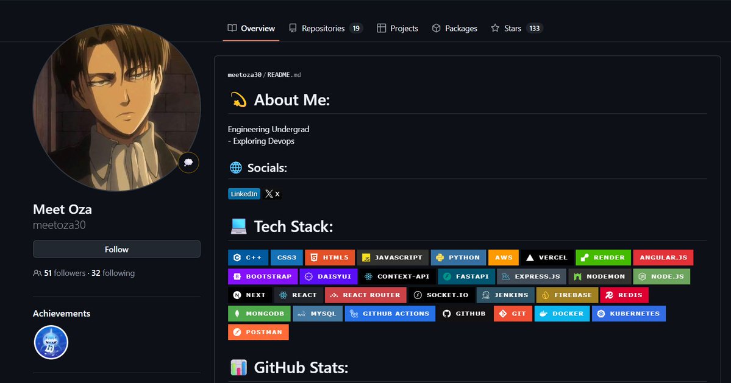
Task: Click the stars count 133
Action: point(534,29)
